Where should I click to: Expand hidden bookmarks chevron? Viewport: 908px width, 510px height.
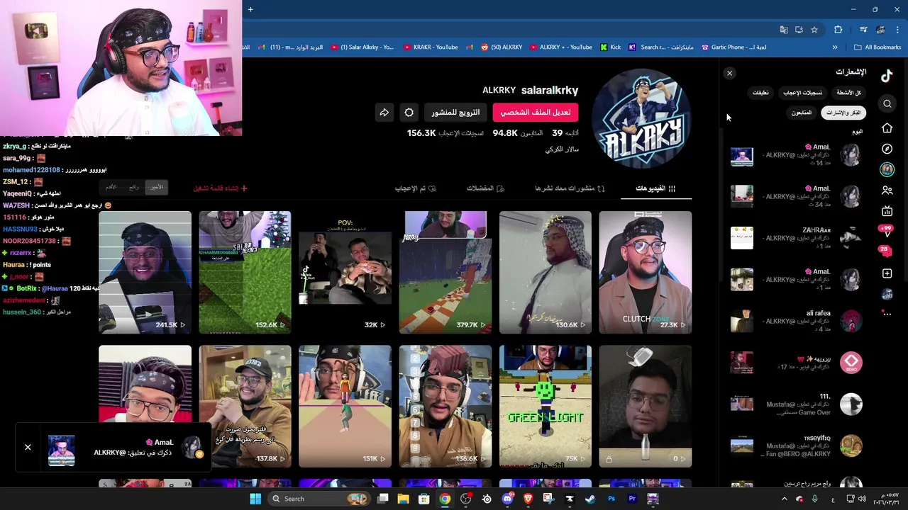point(835,47)
